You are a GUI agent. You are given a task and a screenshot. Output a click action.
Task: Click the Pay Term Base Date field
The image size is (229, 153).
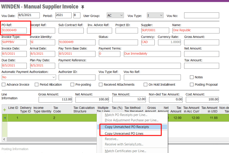pos(77,54)
